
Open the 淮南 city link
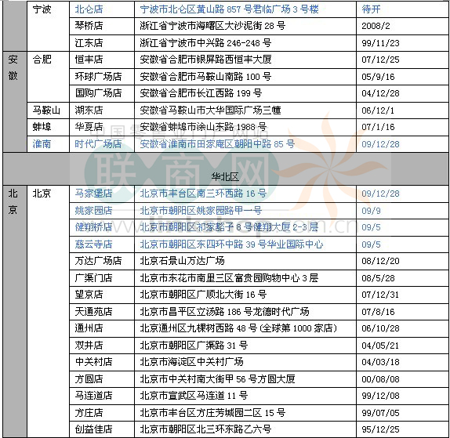[x=42, y=143]
